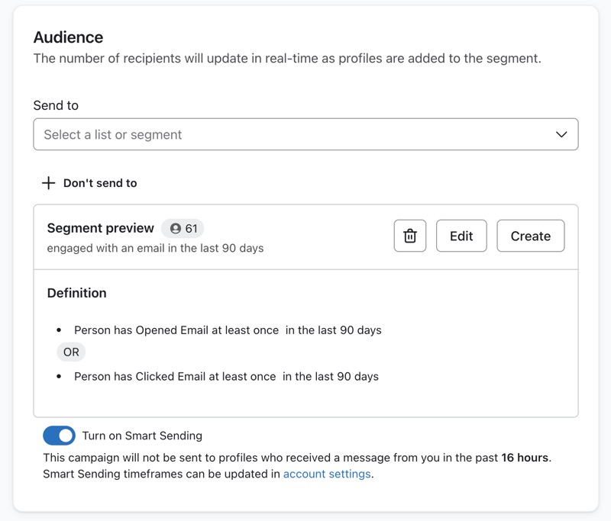Click the Don't send to text

click(100, 183)
